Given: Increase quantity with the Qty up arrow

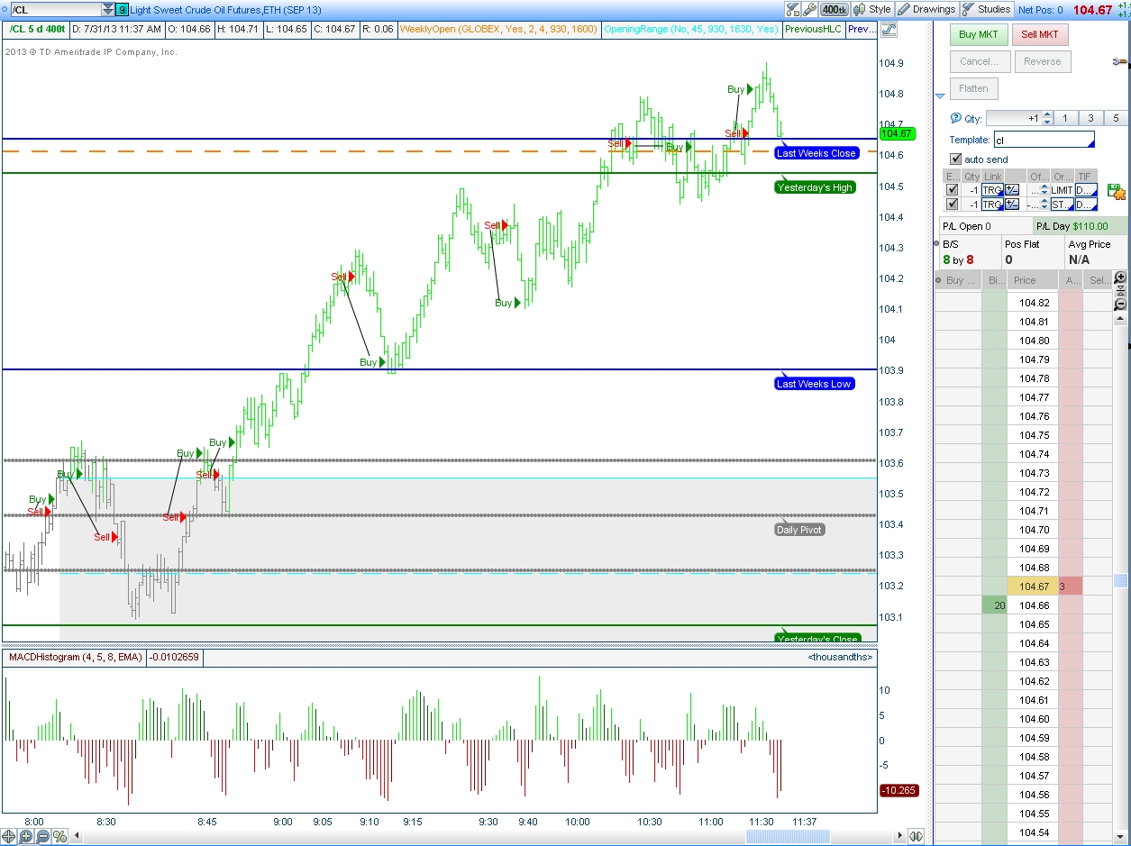Looking at the screenshot, I should tap(1046, 114).
